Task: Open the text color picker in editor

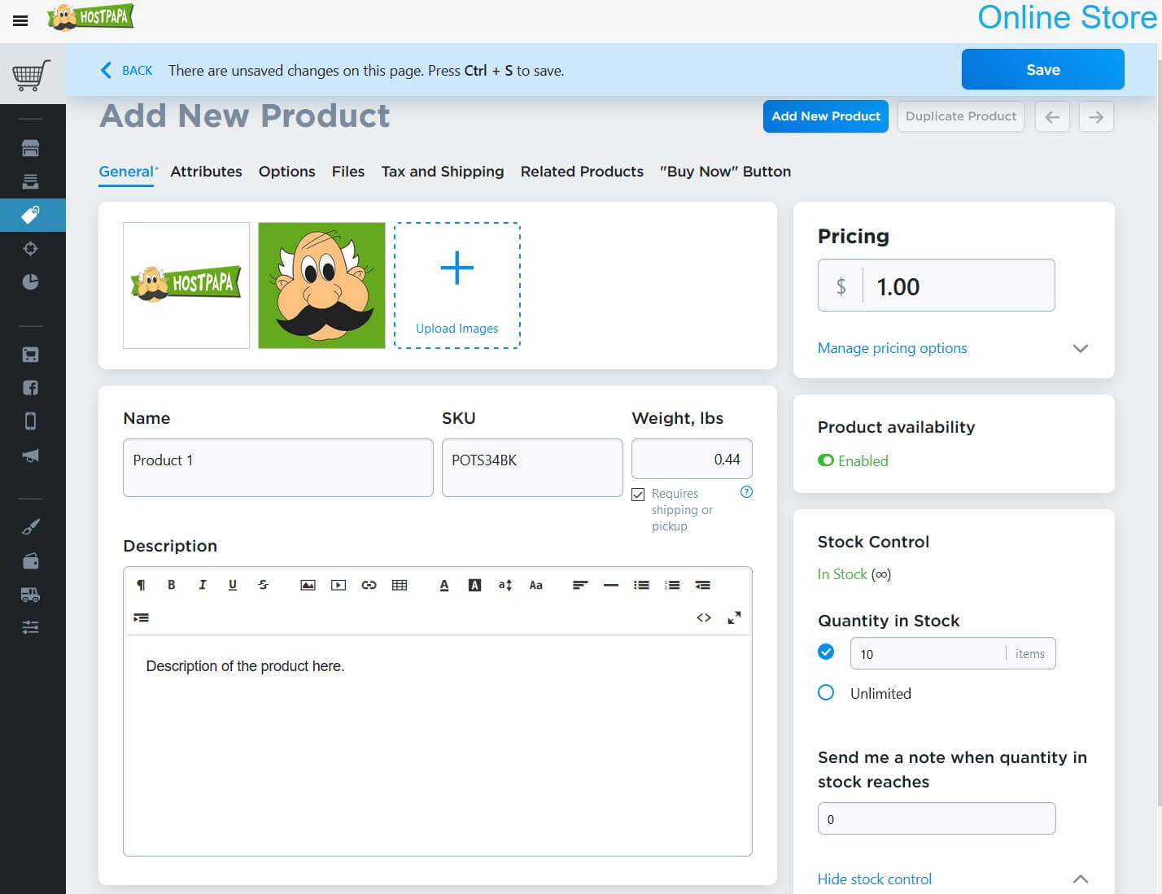Action: [444, 585]
